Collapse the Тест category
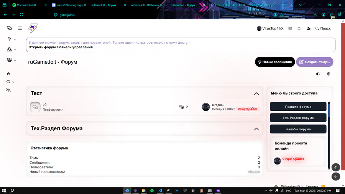The width and height of the screenshot is (345, 194). (x=256, y=94)
